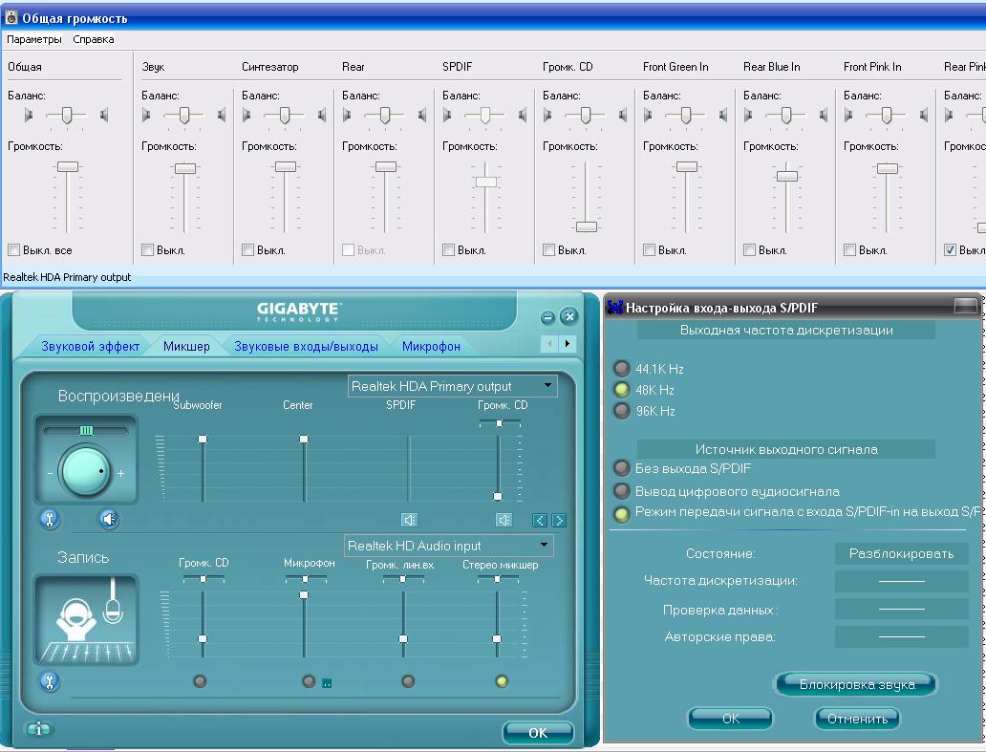This screenshot has height=752, width=986.
Task: Select 'Без выхода S/PDIF' option
Action: (x=622, y=469)
